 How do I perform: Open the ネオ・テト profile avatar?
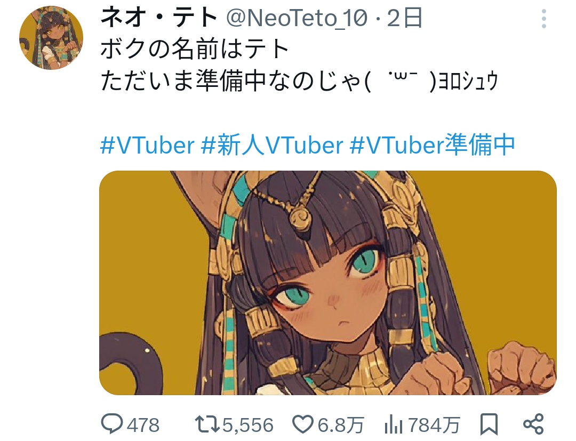[x=51, y=38]
